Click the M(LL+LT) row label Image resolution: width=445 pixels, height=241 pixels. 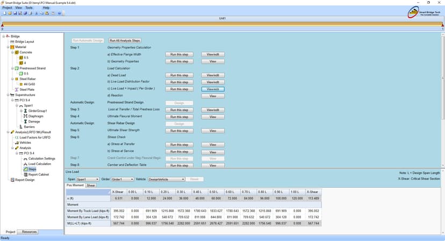88,223
